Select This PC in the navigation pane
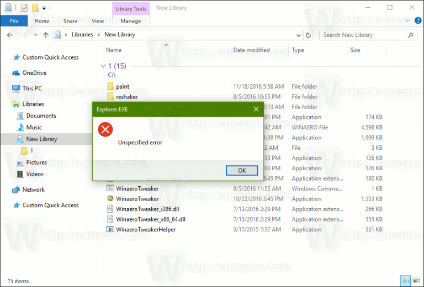The width and height of the screenshot is (424, 287). 32,88
